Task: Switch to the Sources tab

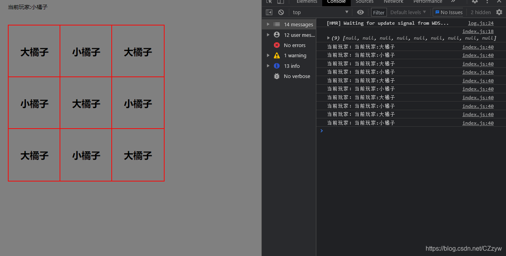Action: tap(365, 2)
